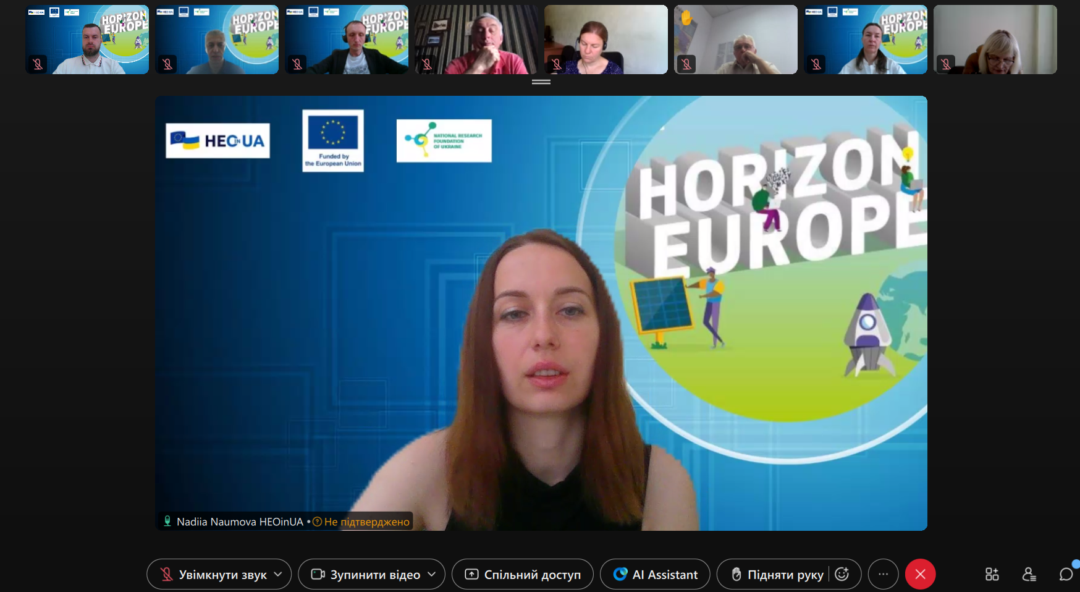Select thumbnail of blonde woman with glasses
This screenshot has height=592, width=1080.
pyautogui.click(x=995, y=40)
